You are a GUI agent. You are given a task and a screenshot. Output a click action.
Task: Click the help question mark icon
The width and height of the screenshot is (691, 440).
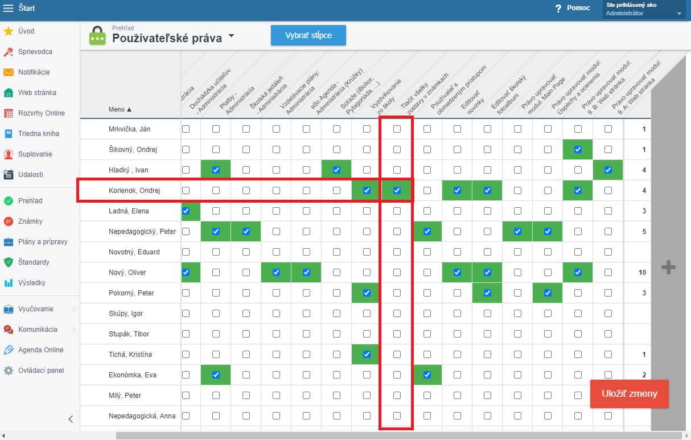click(x=558, y=9)
